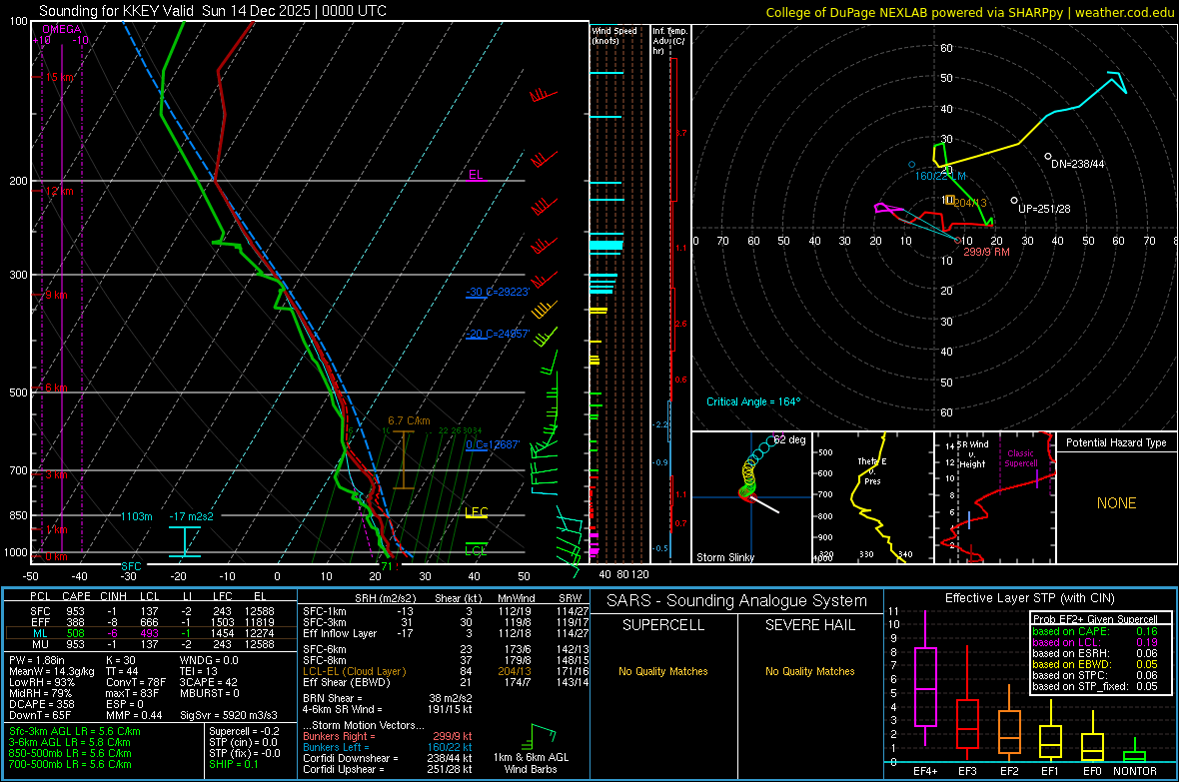This screenshot has width=1179, height=782.
Task: Select the 'EFF' parcel row
Action: pos(151,622)
